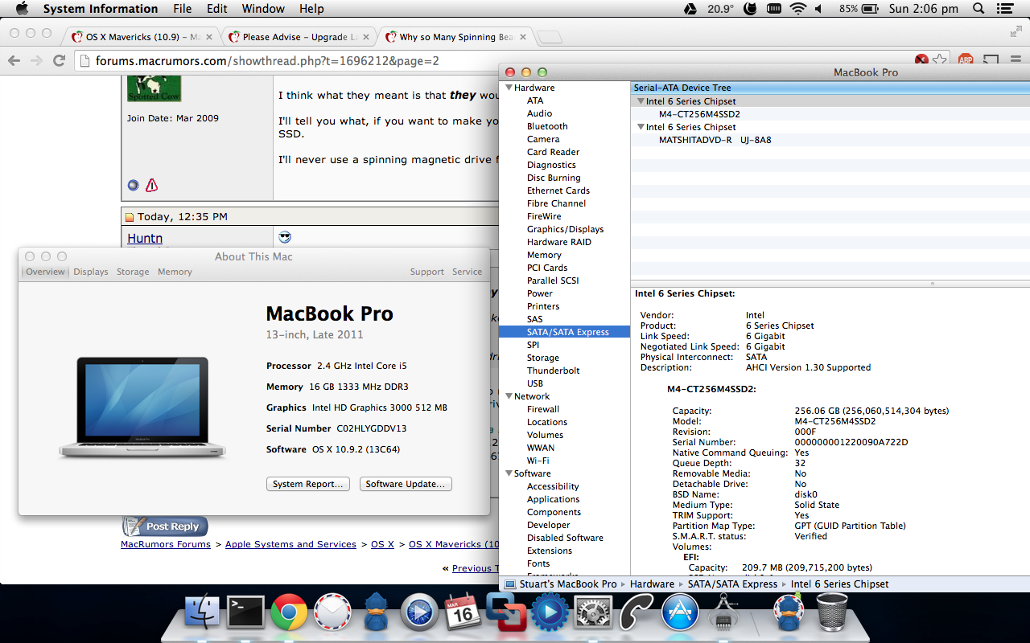Open the App Store dock icon
Viewport: 1030px width, 643px height.
pos(680,613)
